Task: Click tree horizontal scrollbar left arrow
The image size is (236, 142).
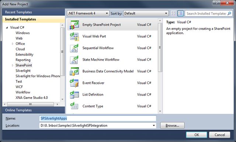Action: click(x=5, y=104)
